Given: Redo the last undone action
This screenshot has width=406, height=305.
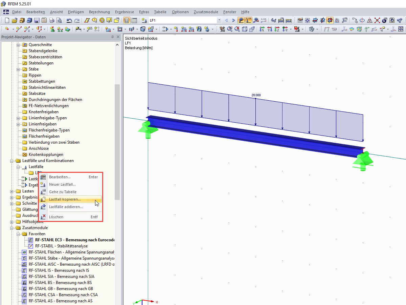Looking at the screenshot, I should 77,20.
